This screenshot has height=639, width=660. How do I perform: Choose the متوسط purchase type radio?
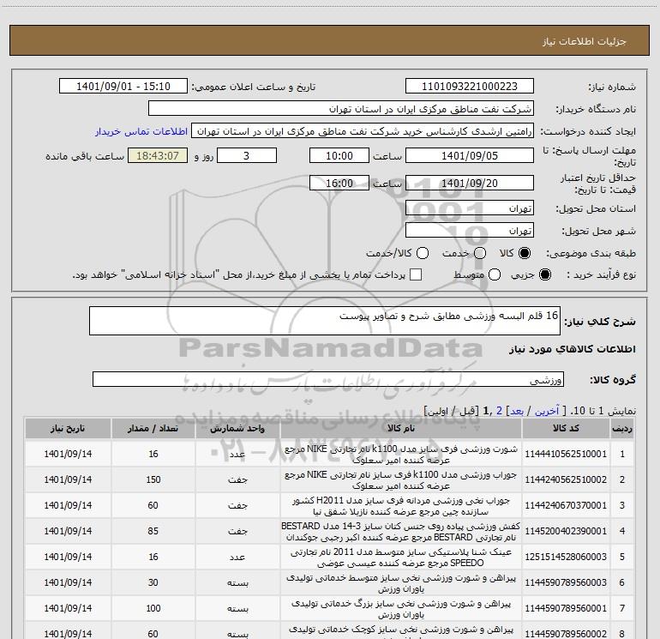click(x=495, y=274)
